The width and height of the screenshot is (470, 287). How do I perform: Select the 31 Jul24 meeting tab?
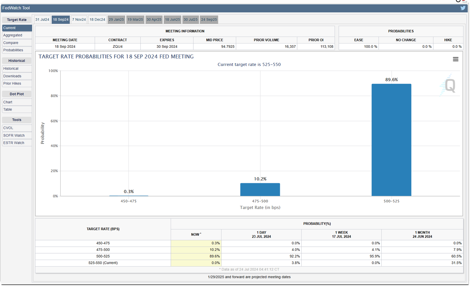point(42,20)
